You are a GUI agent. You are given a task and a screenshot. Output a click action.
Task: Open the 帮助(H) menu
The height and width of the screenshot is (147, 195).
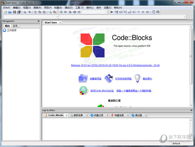pyautogui.click(x=118, y=8)
